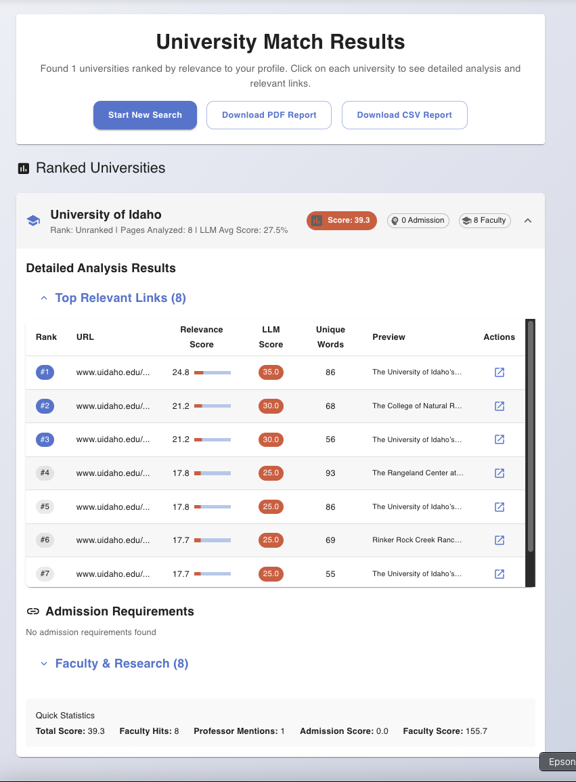Click the 8 Faculty chip
This screenshot has width=576, height=782.
click(485, 221)
